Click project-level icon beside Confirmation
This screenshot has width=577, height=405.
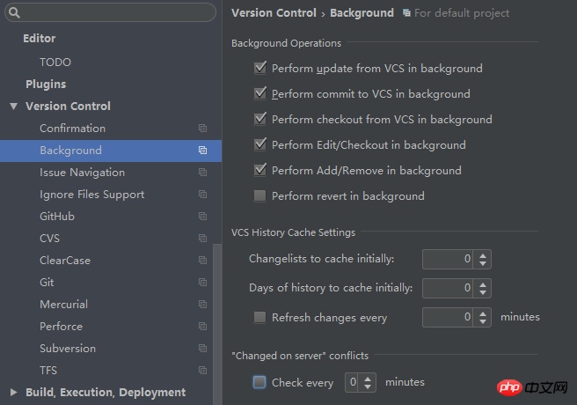pyautogui.click(x=203, y=129)
